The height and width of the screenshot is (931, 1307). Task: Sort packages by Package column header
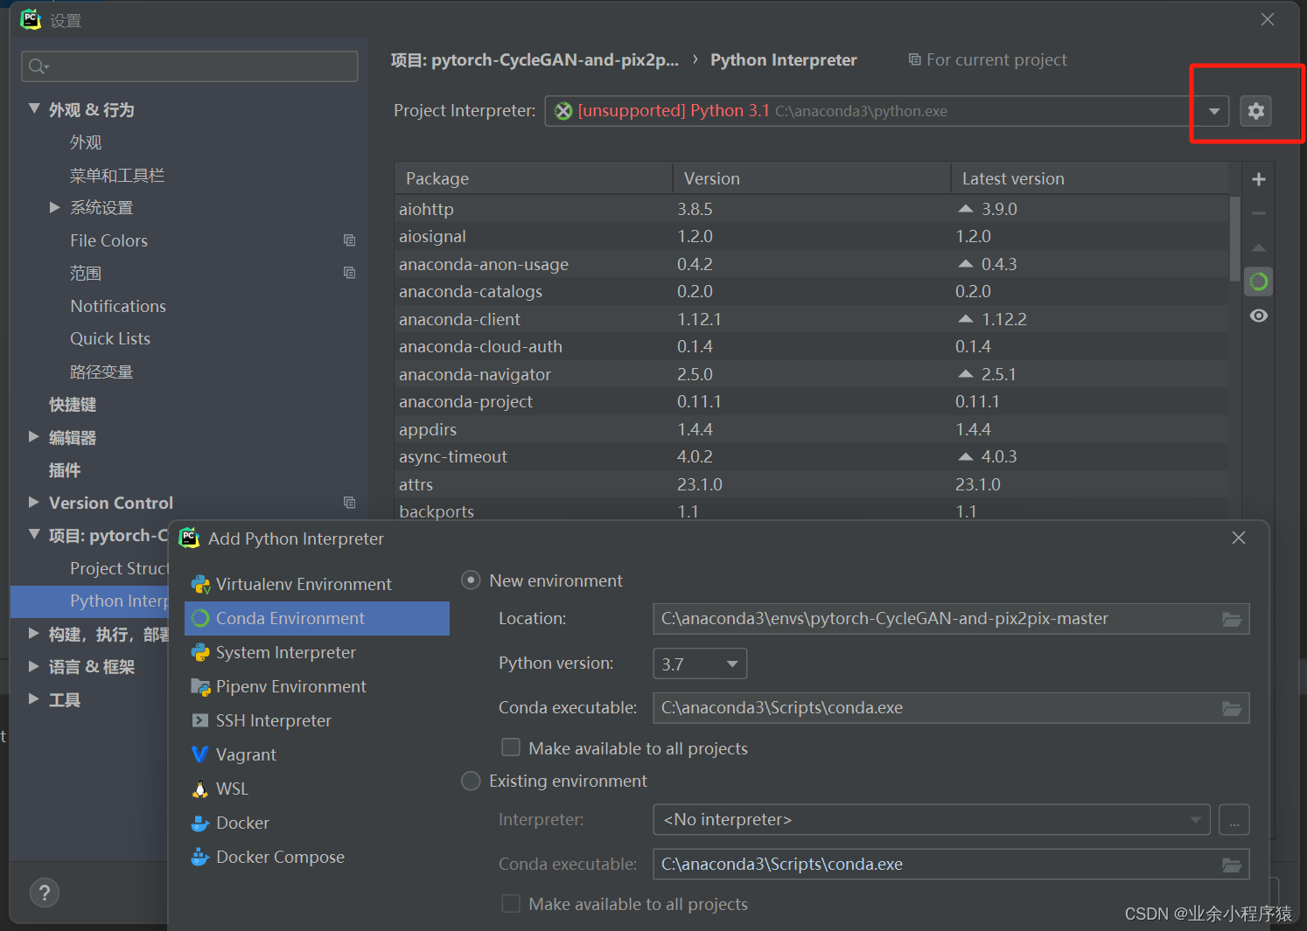(534, 178)
